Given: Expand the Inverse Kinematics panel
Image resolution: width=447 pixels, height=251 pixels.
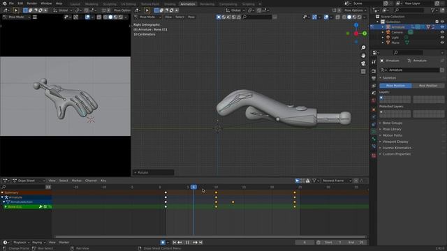Looking at the screenshot, I should (x=397, y=148).
